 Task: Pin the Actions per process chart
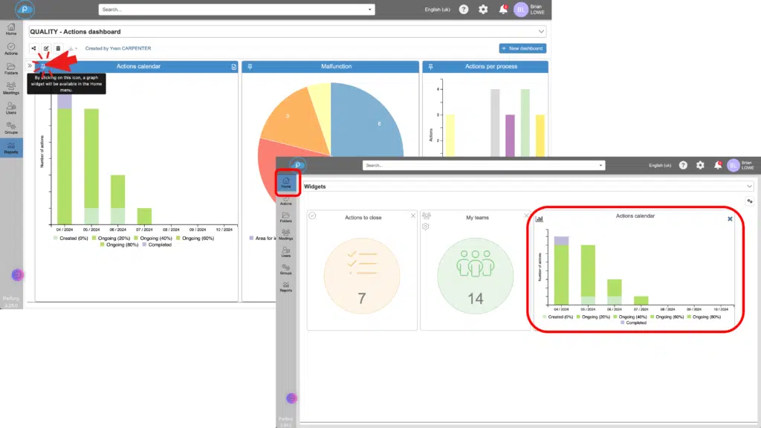click(x=430, y=67)
